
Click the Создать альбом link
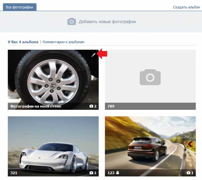pyautogui.click(x=187, y=7)
